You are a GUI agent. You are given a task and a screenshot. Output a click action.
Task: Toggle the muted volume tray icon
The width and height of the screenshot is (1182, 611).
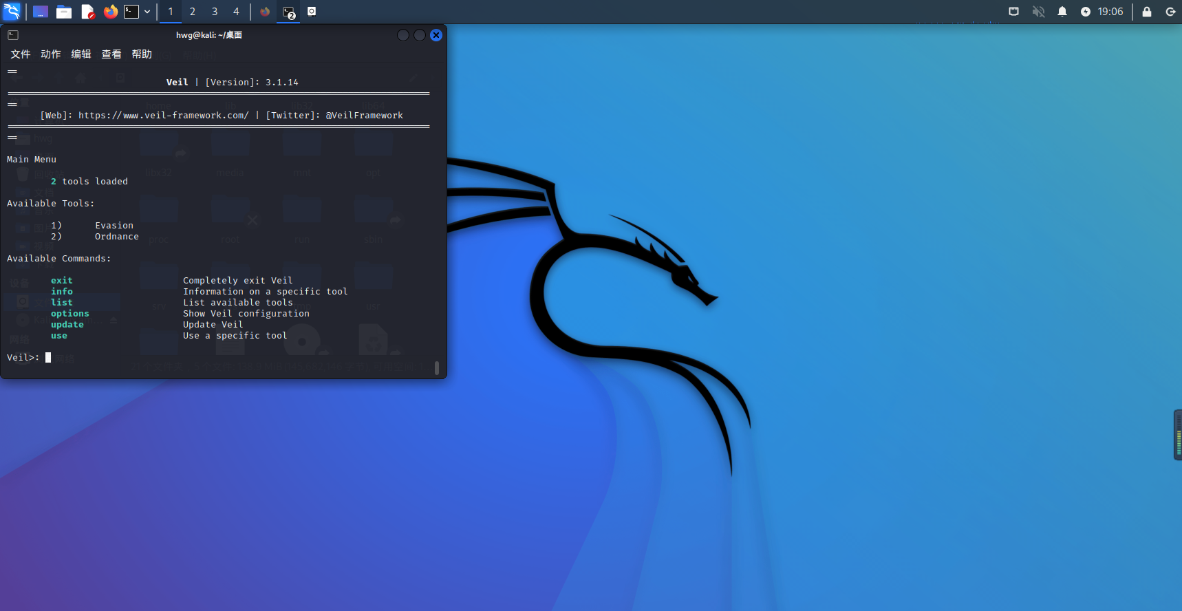[1039, 12]
